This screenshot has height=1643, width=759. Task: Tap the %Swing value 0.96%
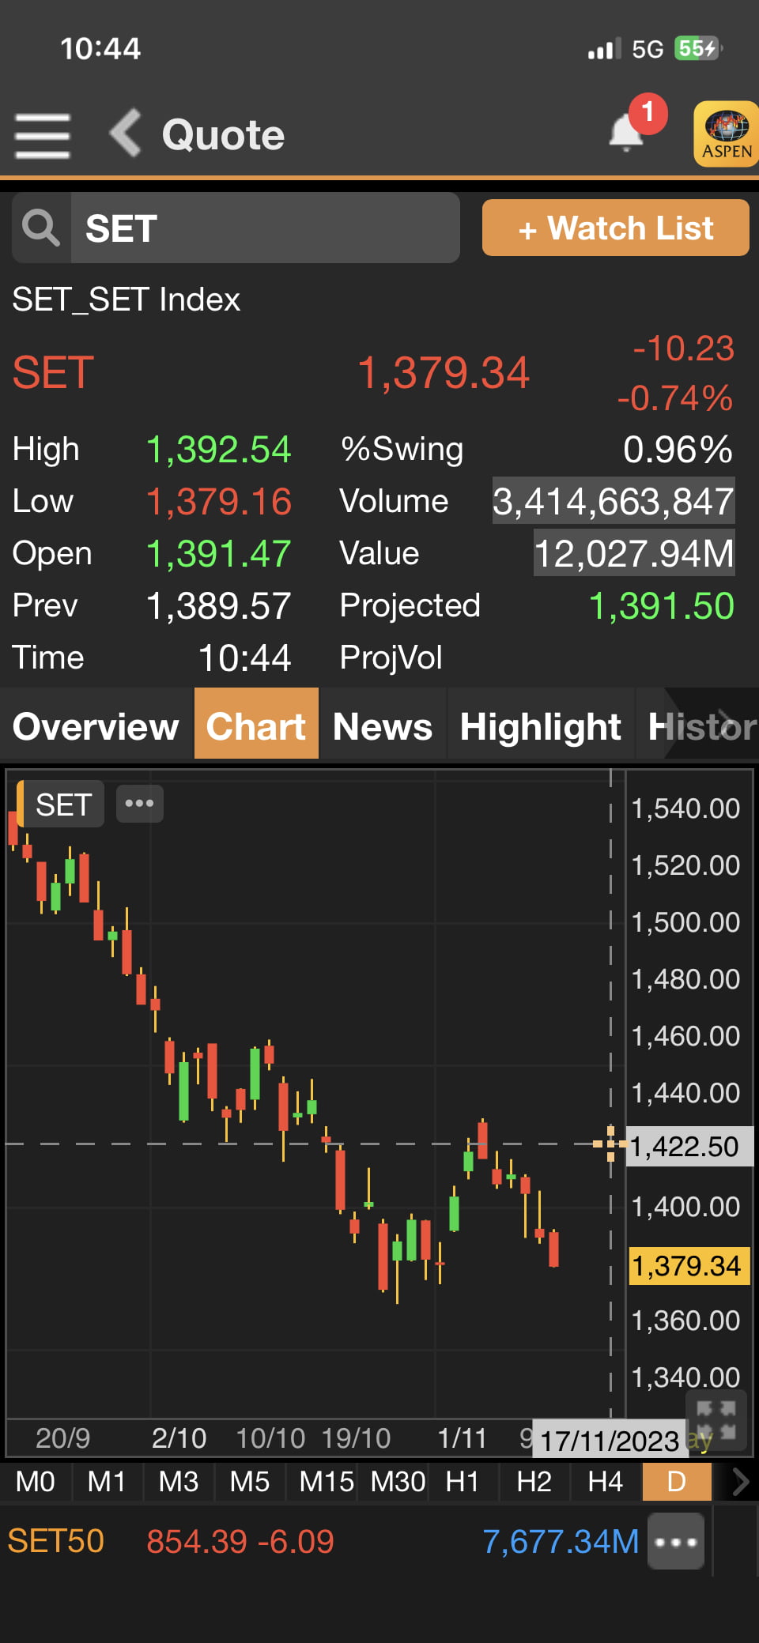tap(678, 450)
